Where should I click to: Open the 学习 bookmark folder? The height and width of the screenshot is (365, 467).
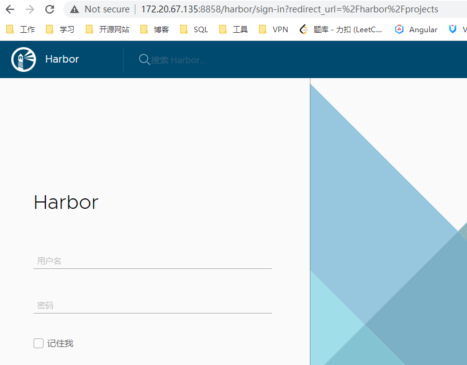pos(60,29)
